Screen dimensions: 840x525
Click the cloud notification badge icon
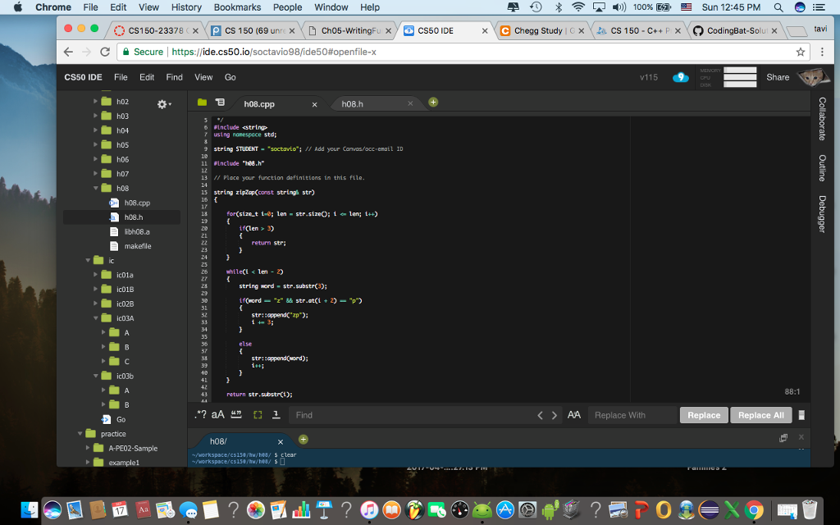[680, 77]
